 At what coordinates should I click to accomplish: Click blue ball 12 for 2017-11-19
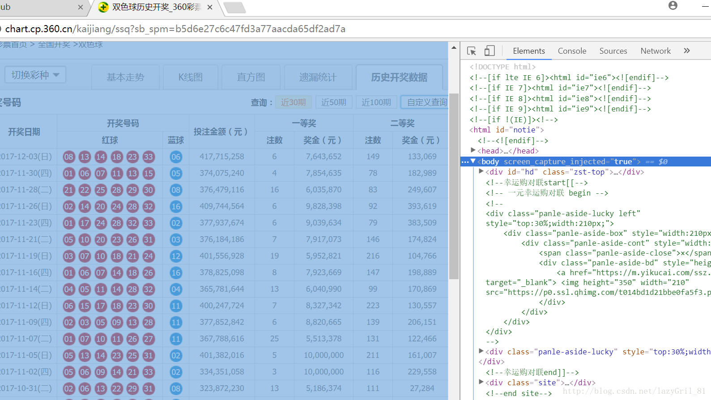tap(176, 256)
